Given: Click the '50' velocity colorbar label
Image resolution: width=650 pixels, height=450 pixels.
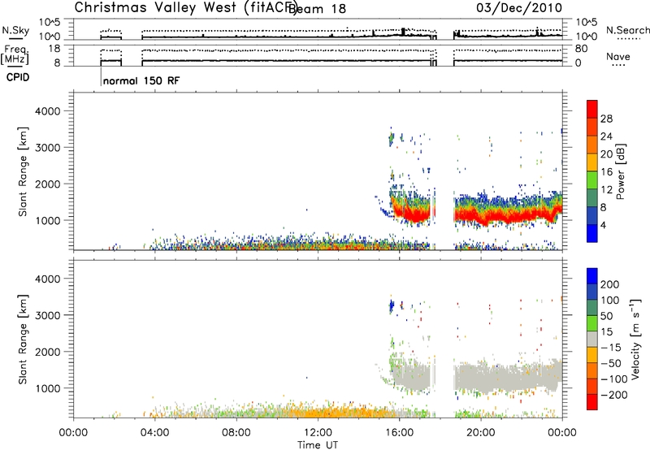Looking at the screenshot, I should [x=606, y=316].
